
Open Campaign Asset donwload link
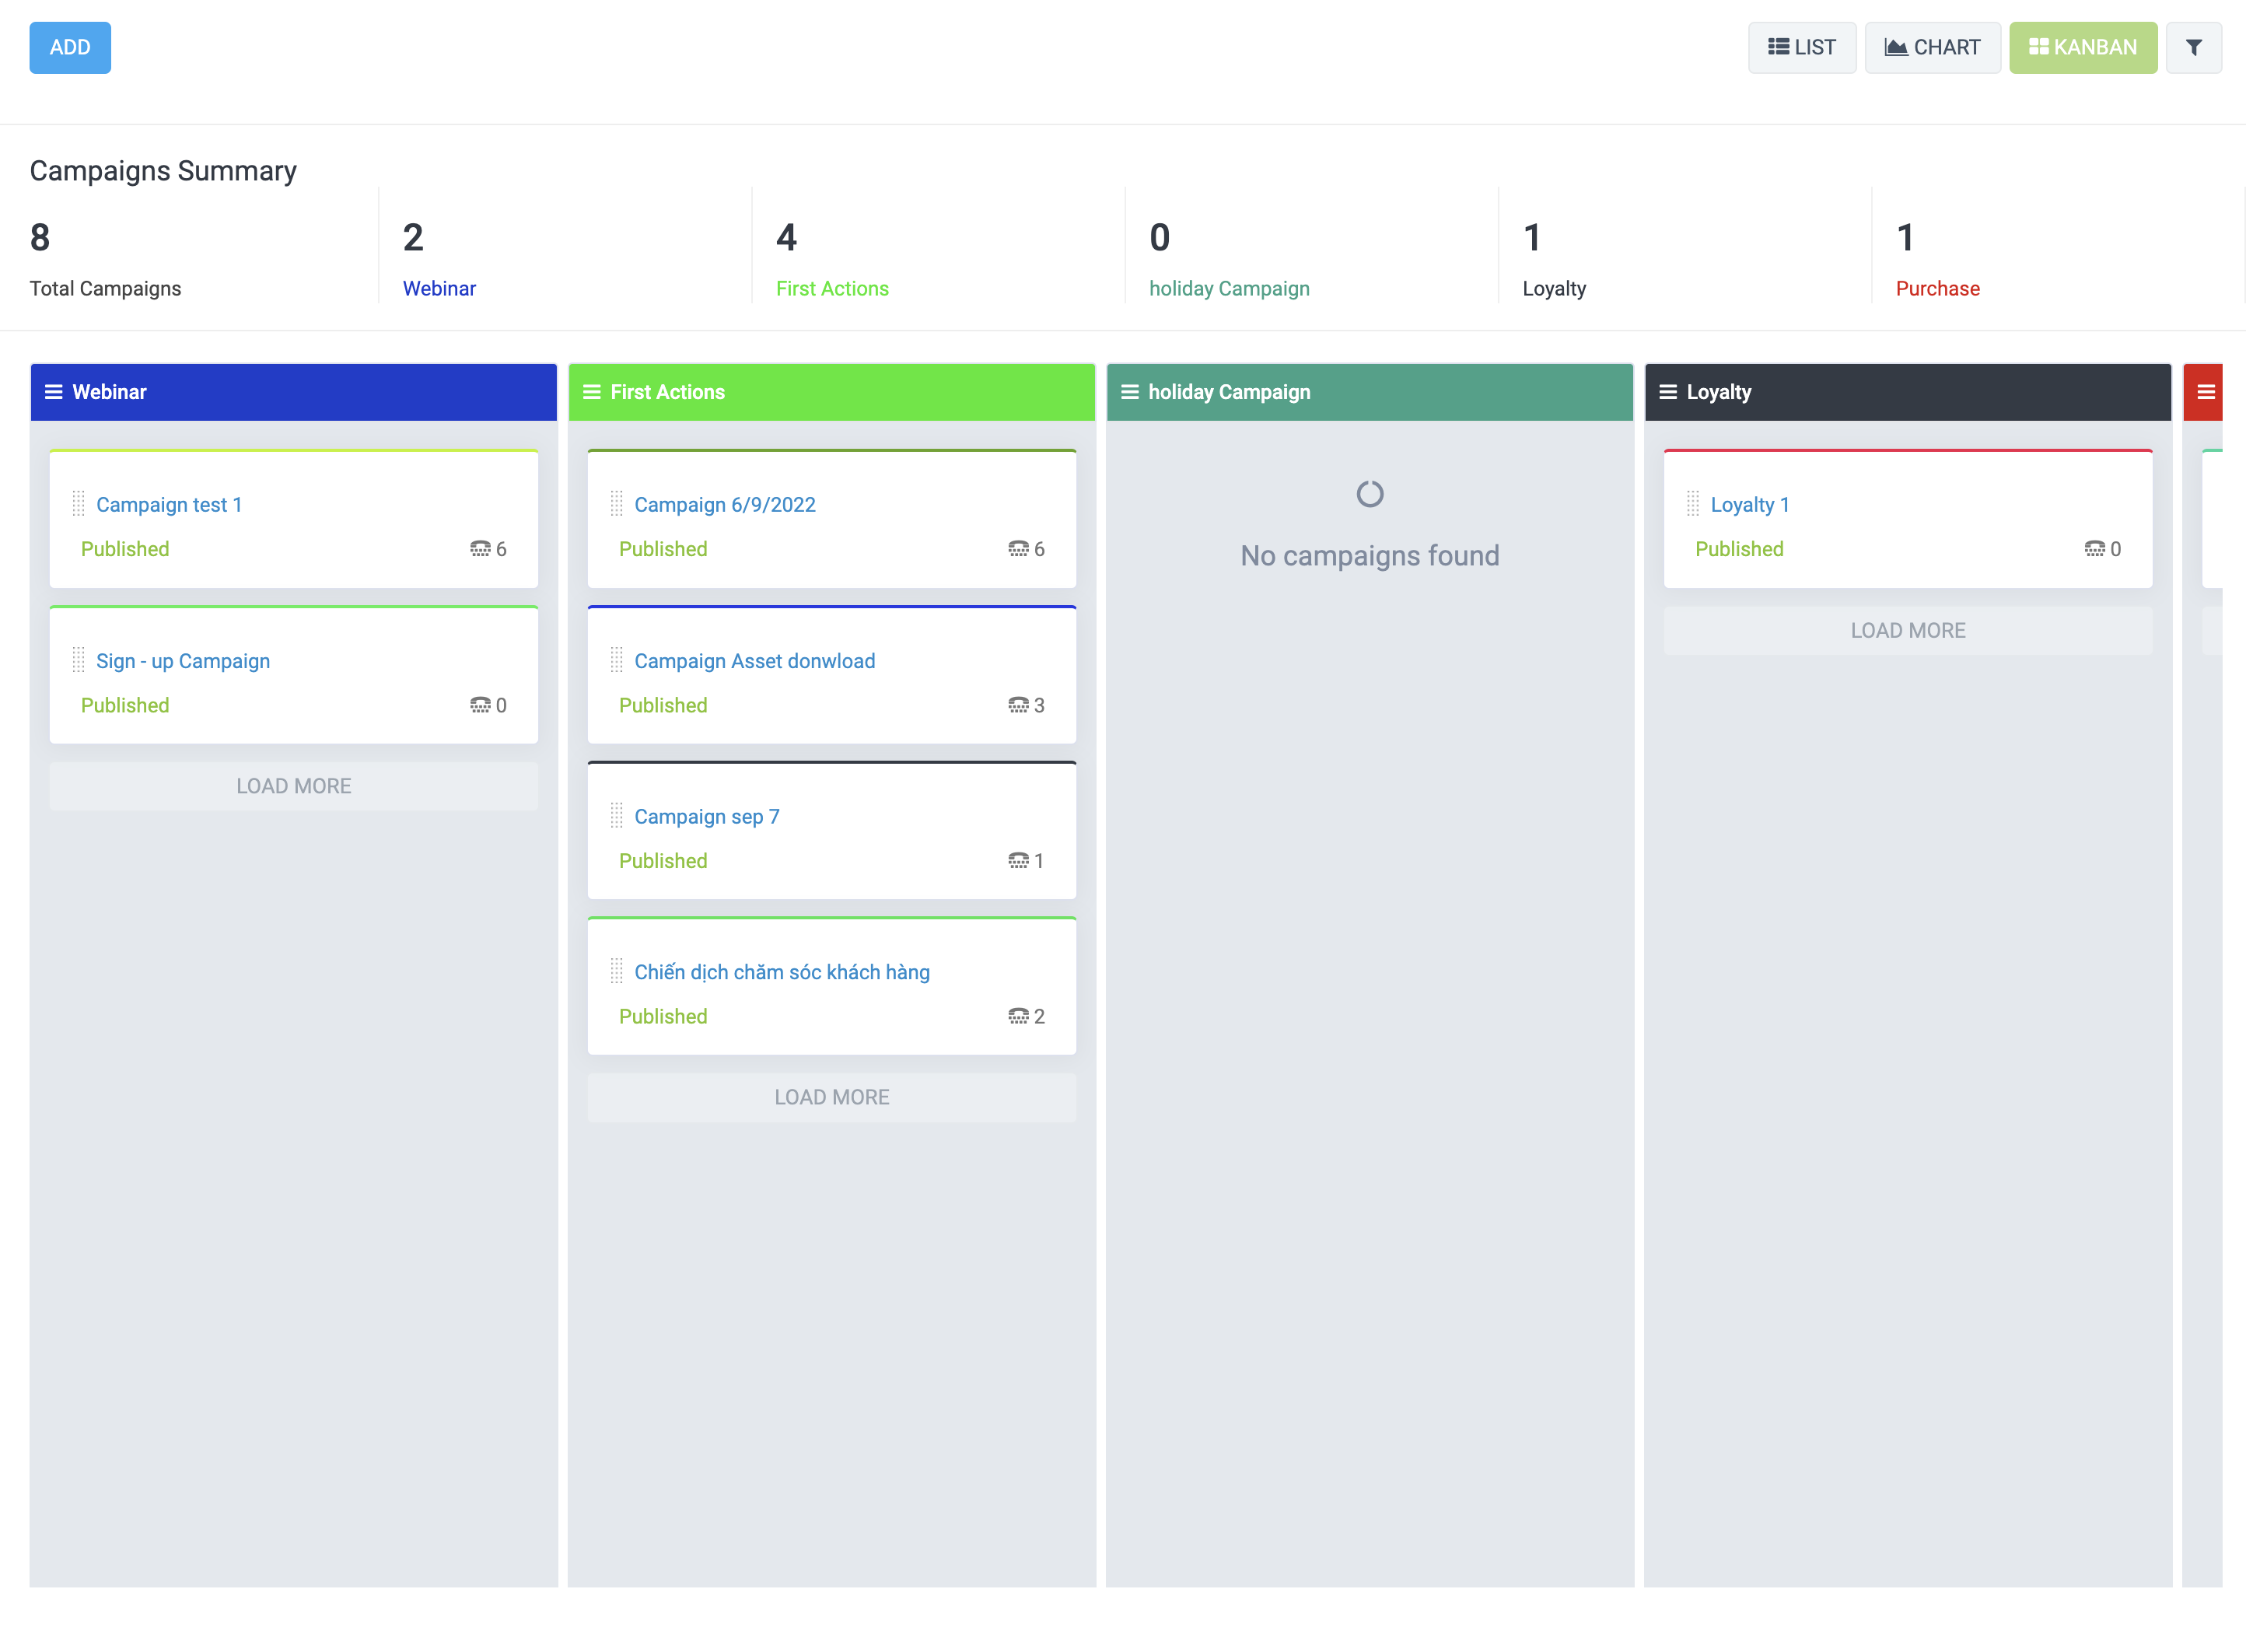tap(754, 661)
